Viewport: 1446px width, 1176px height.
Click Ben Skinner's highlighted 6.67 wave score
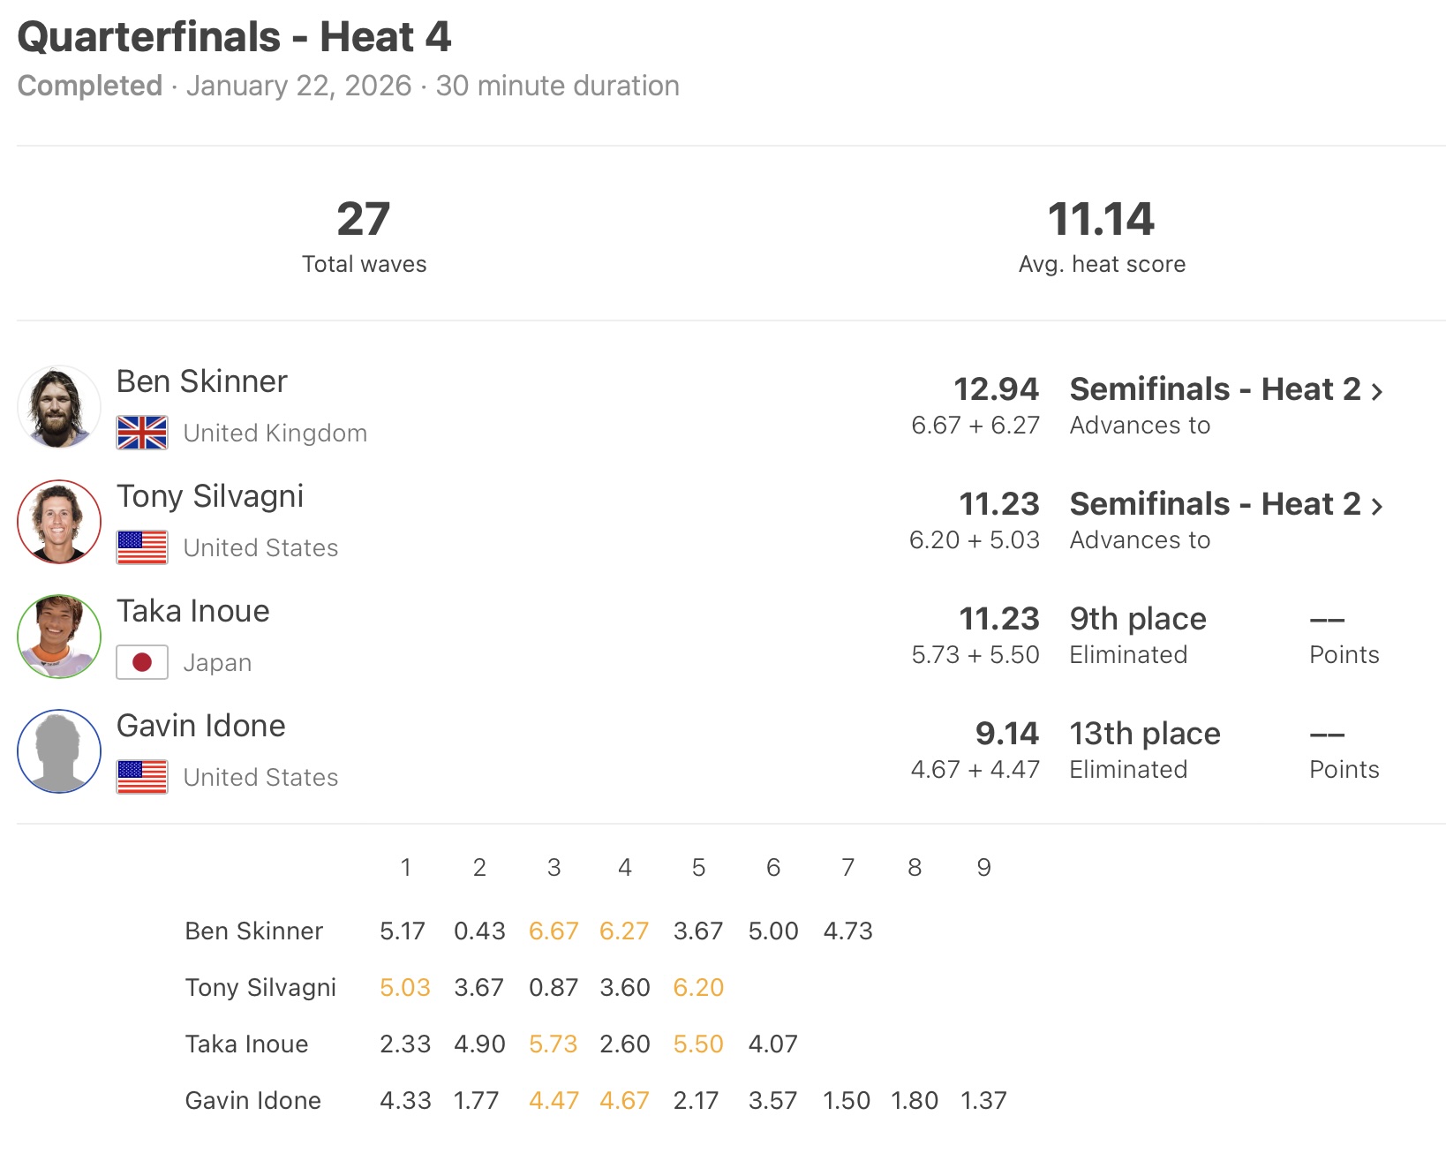[554, 931]
